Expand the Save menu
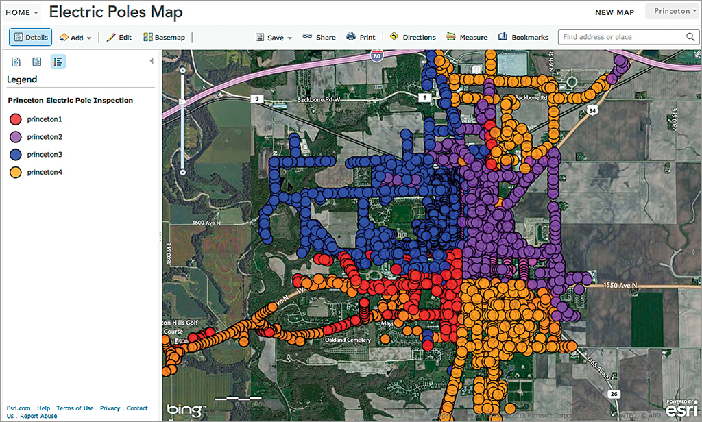702x422 pixels. point(274,37)
